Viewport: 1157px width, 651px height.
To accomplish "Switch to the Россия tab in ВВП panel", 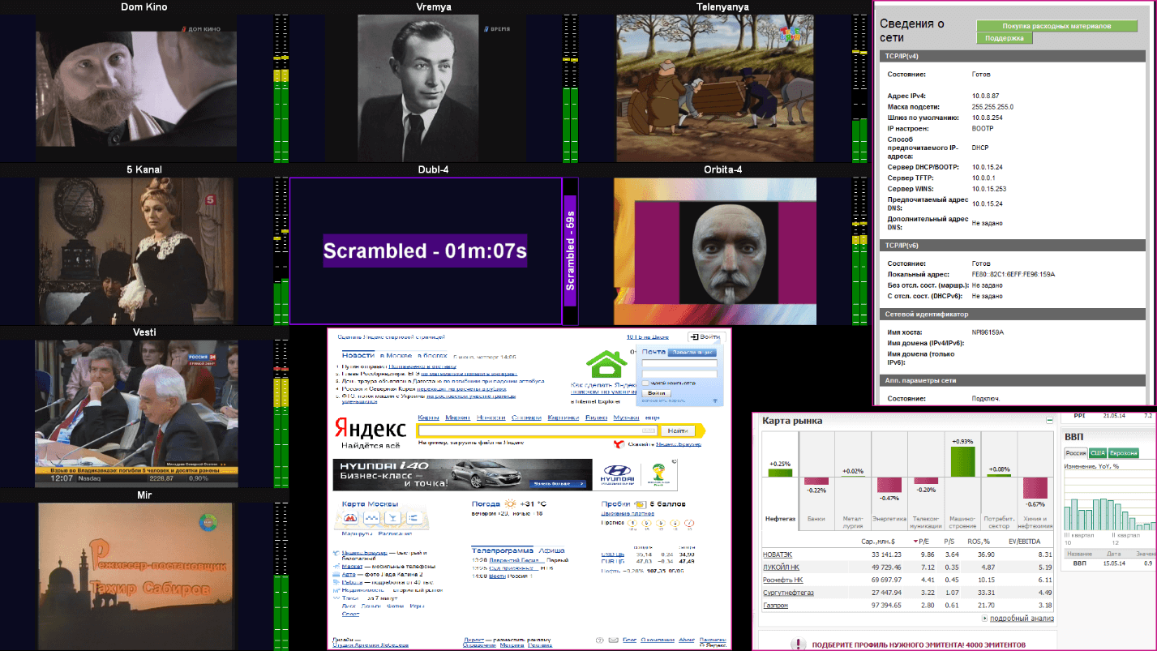I will click(1075, 452).
